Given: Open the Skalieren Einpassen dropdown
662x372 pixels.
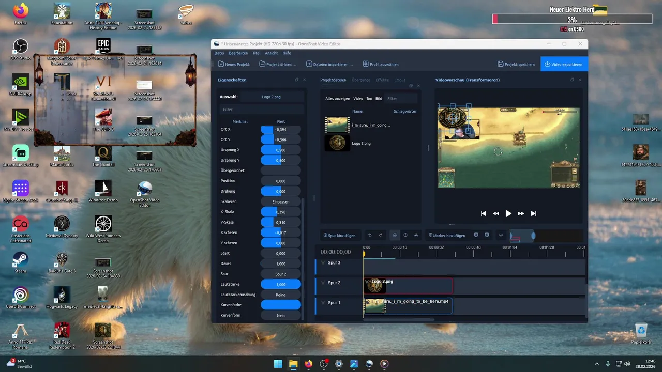Looking at the screenshot, I should point(280,202).
